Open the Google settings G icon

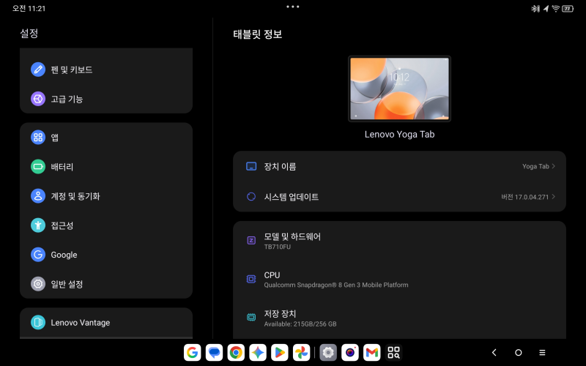tap(38, 255)
